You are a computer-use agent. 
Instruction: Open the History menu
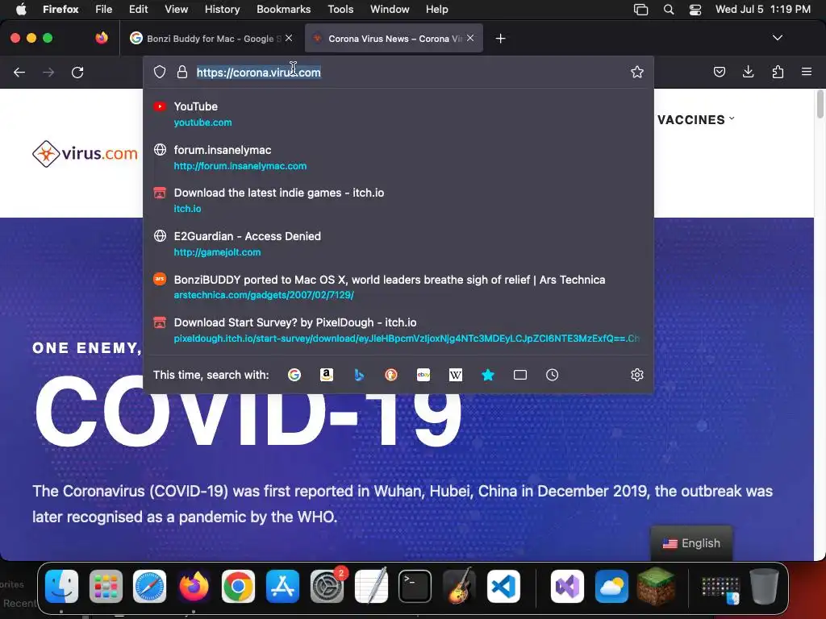(x=222, y=9)
